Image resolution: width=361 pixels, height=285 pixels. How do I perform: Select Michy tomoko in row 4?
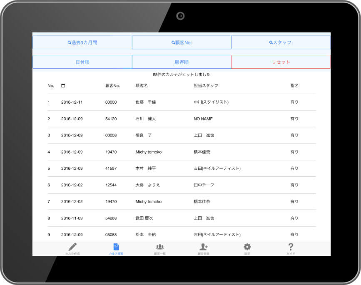point(149,152)
